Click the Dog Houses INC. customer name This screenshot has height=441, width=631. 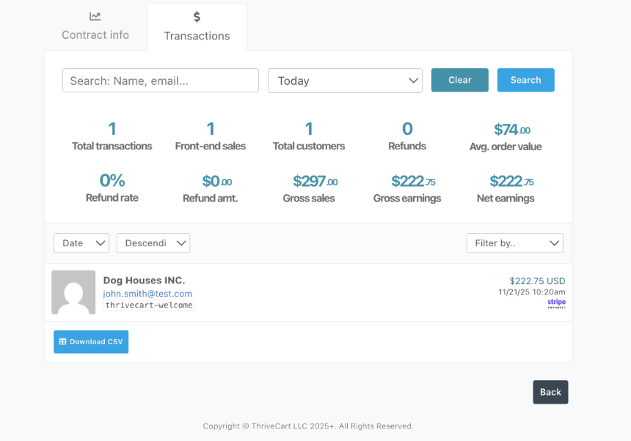click(144, 281)
